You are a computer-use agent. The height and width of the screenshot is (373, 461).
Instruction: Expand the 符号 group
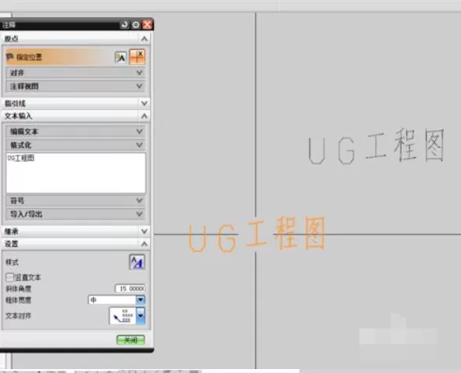pyautogui.click(x=76, y=201)
